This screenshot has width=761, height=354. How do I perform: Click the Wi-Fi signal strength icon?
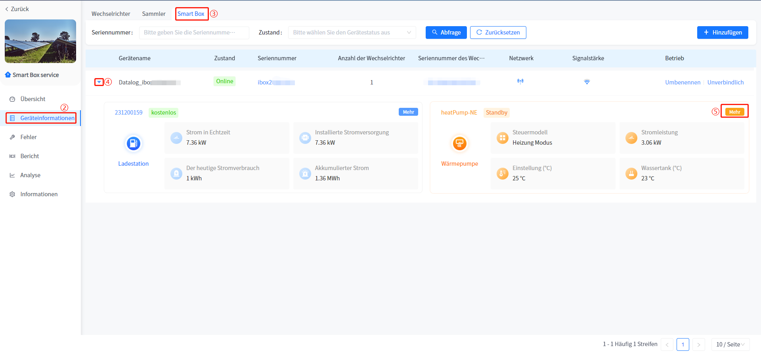coord(587,82)
